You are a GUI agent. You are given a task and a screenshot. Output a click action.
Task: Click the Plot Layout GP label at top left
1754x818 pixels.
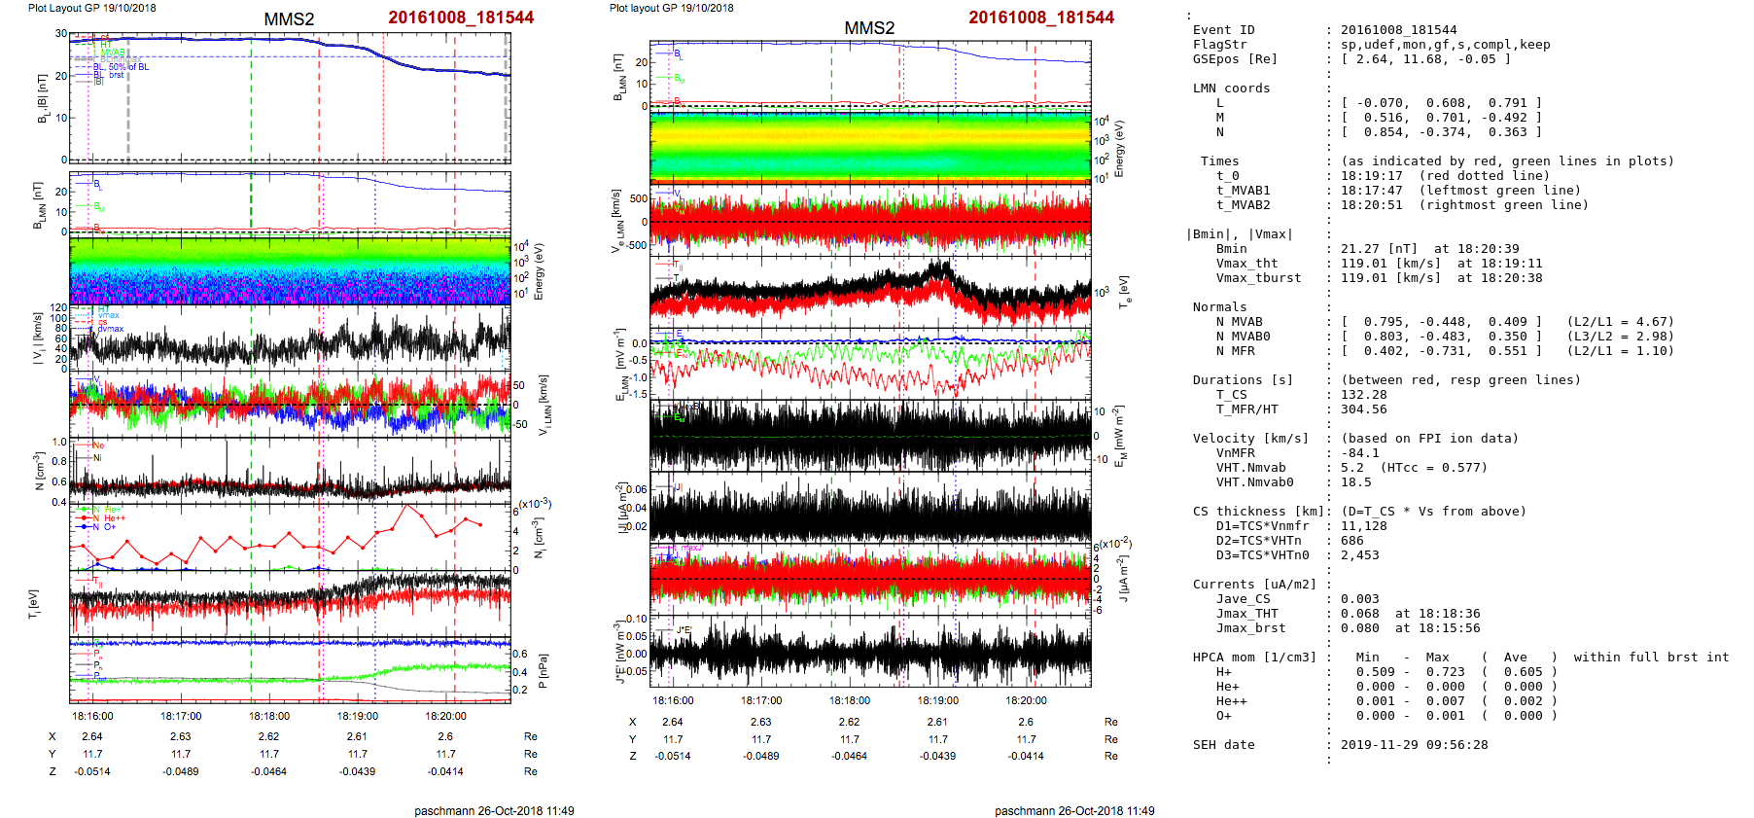pos(91,8)
